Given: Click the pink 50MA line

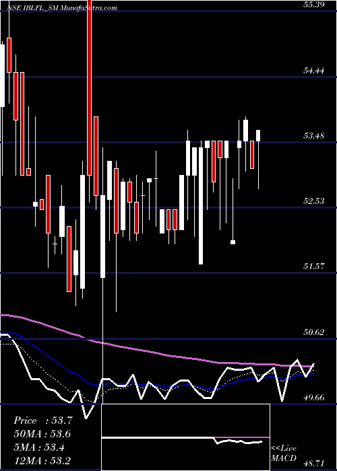Looking at the screenshot, I should 156,352.
